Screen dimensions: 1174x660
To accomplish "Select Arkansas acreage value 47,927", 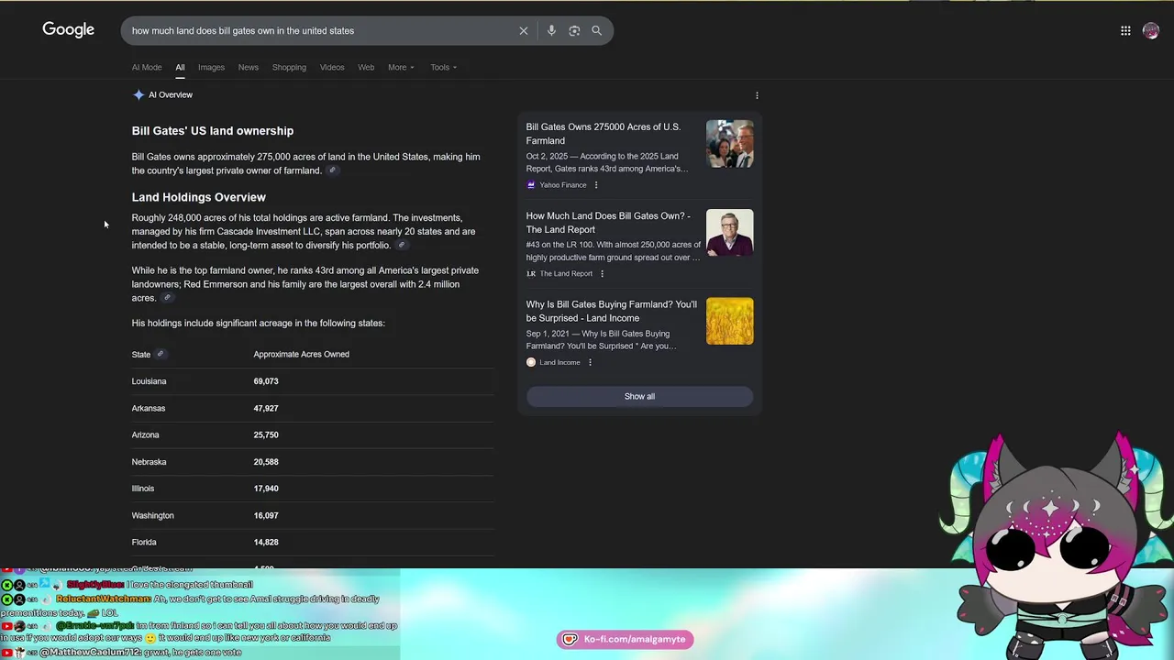I will pyautogui.click(x=266, y=408).
